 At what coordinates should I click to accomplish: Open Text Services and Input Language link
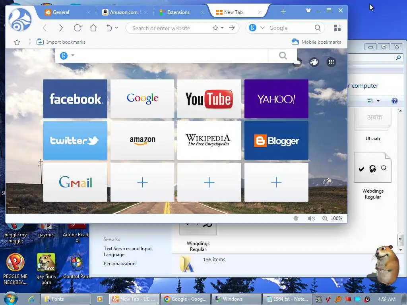pyautogui.click(x=128, y=251)
